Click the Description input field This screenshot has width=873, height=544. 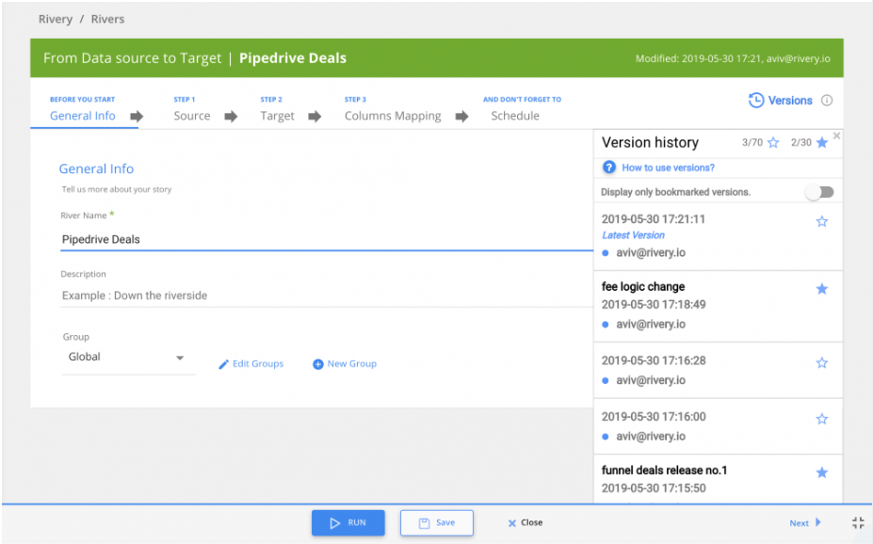click(326, 296)
